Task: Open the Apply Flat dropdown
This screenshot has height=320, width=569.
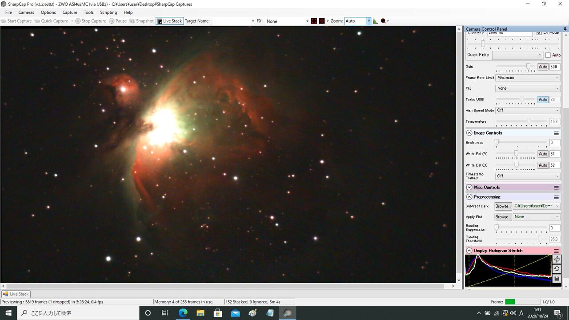Action: coord(537,217)
